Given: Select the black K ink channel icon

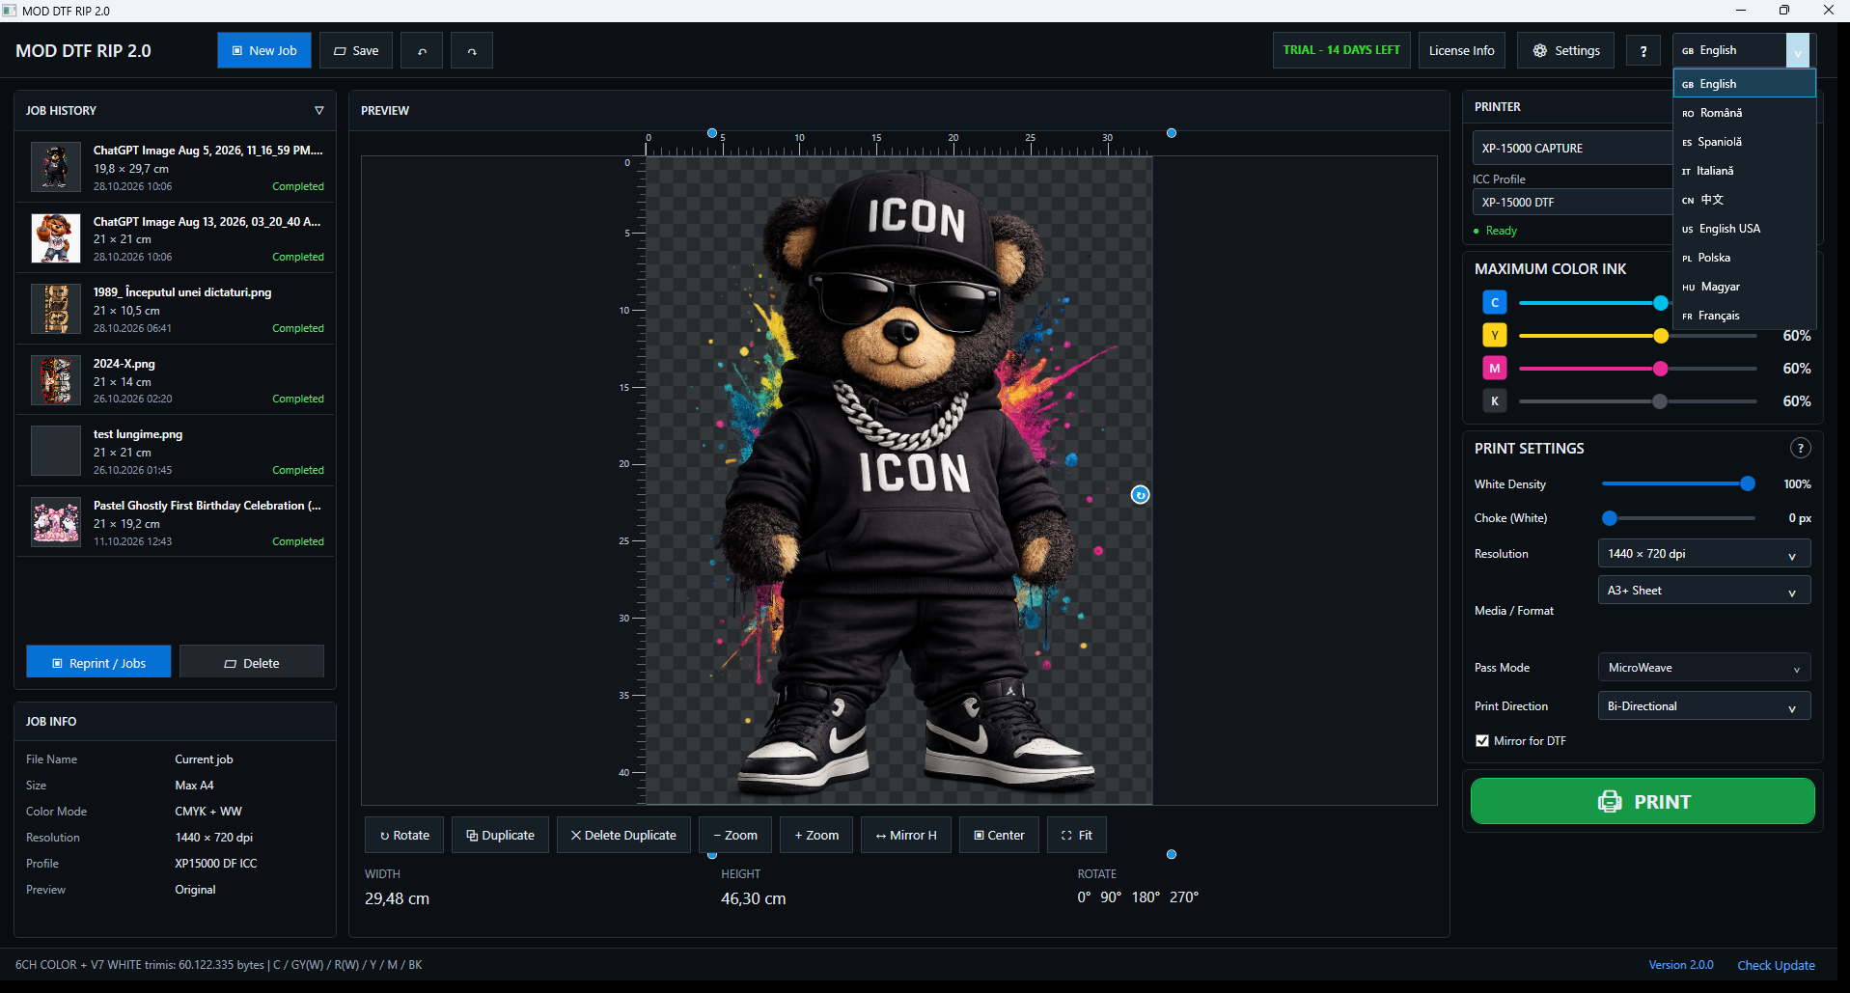Looking at the screenshot, I should tap(1495, 401).
